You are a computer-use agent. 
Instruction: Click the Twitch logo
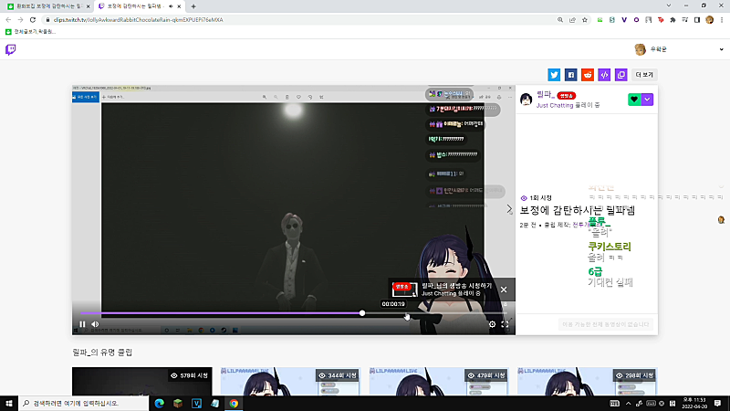tap(10, 49)
